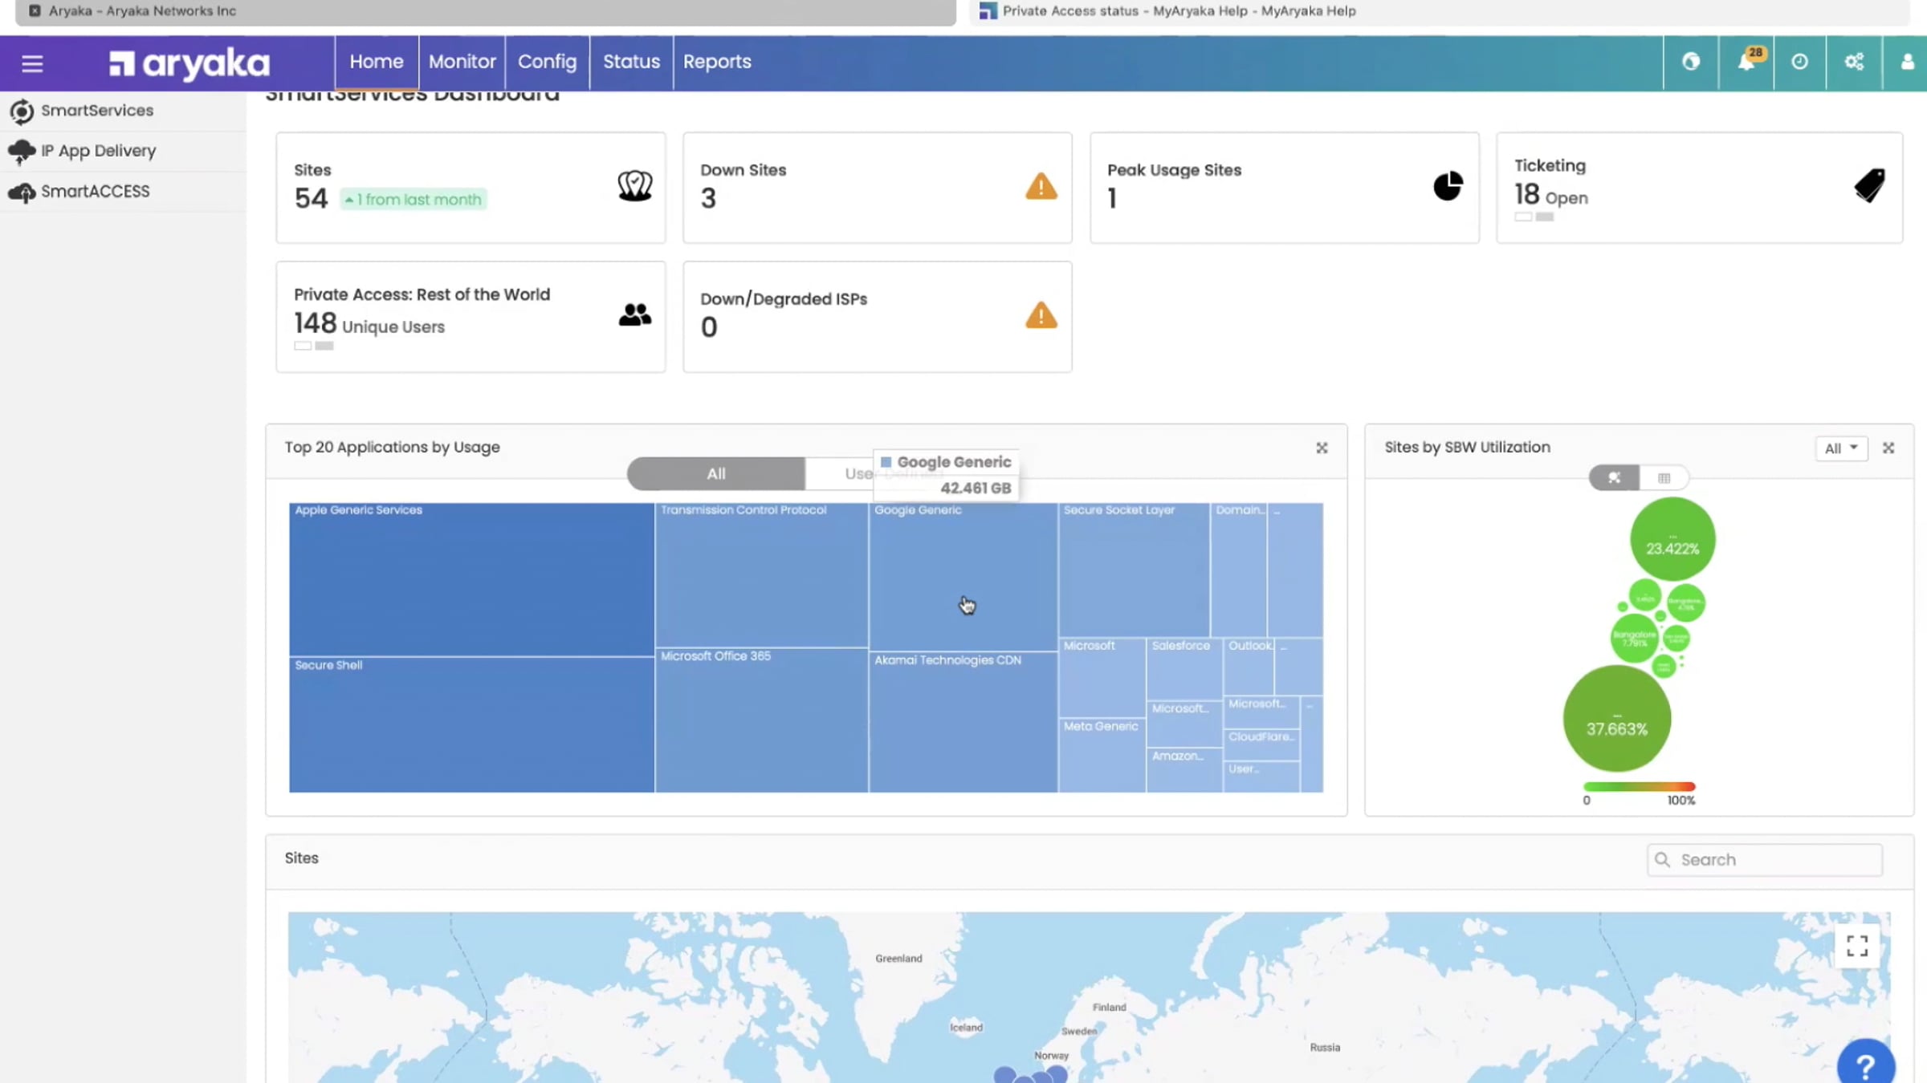Open the hamburger navigation menu
Screen dimensions: 1927x1083
pos(32,63)
